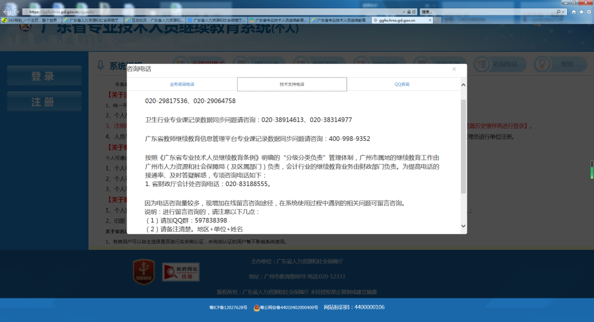
Task: Click the address bar refresh icon
Action: 414,12
